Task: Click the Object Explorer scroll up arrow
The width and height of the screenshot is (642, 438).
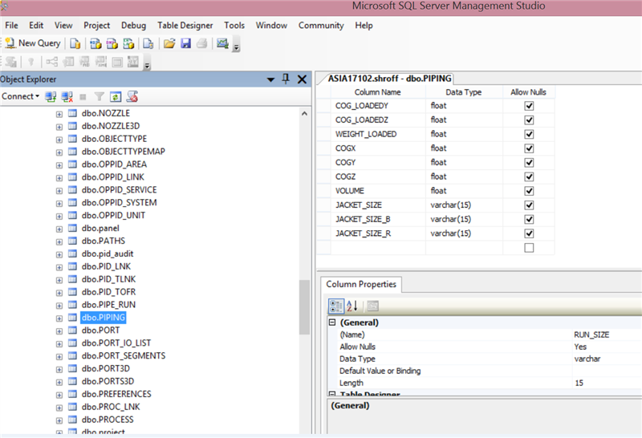Action: (304, 113)
